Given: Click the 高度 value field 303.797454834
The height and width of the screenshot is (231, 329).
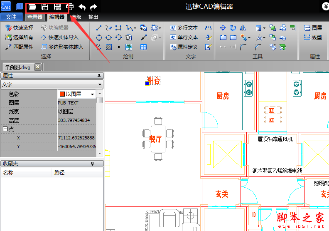Looking at the screenshot, I should (x=76, y=120).
